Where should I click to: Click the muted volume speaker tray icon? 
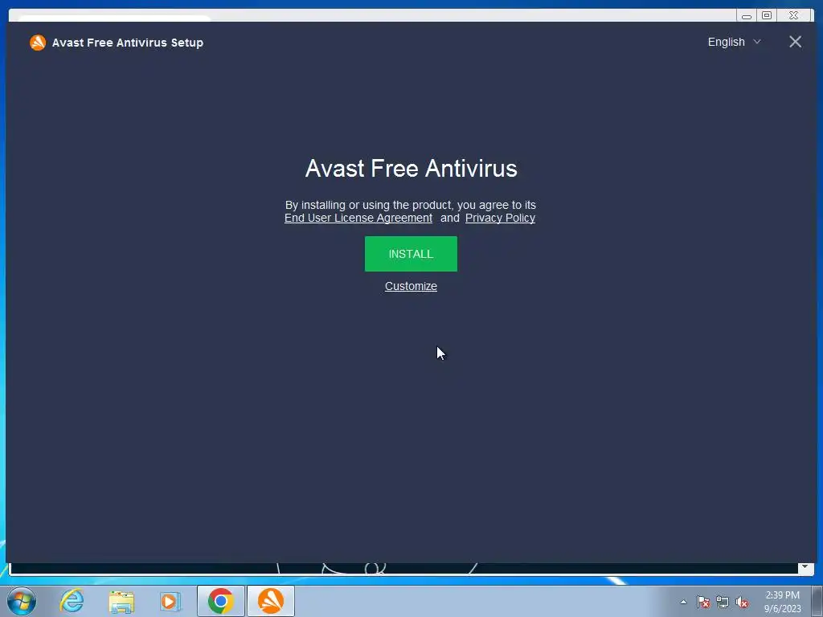[742, 602]
